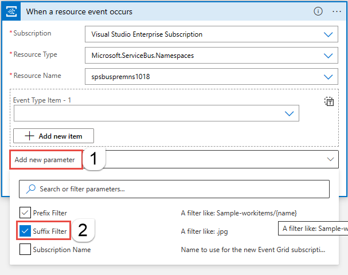
Task: Open the Resource Type dropdown
Action: click(328, 56)
